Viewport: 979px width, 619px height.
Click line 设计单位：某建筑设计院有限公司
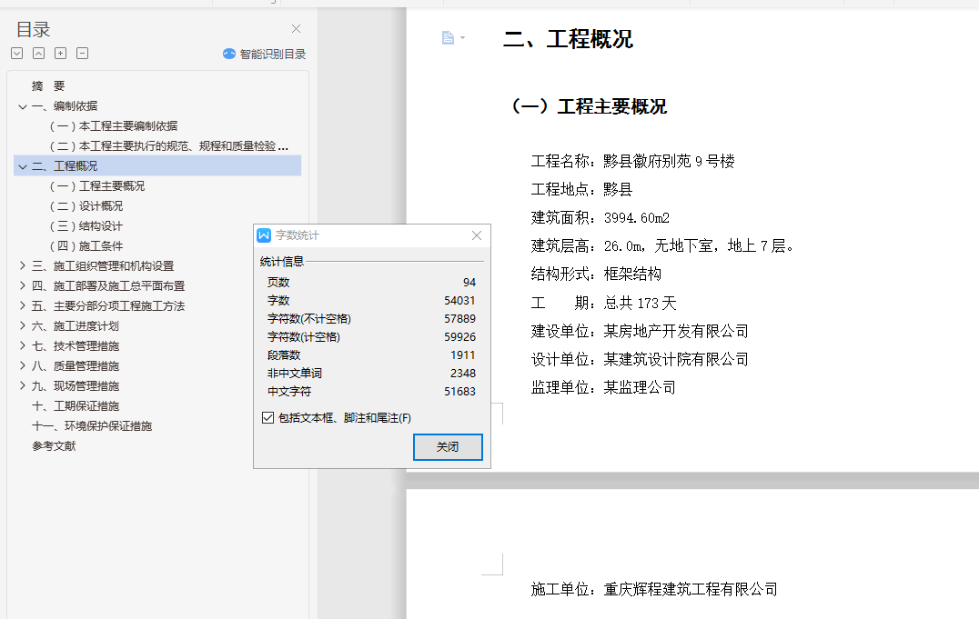640,359
